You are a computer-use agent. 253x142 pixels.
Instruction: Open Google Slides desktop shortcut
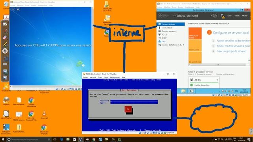click(x=6, y=88)
